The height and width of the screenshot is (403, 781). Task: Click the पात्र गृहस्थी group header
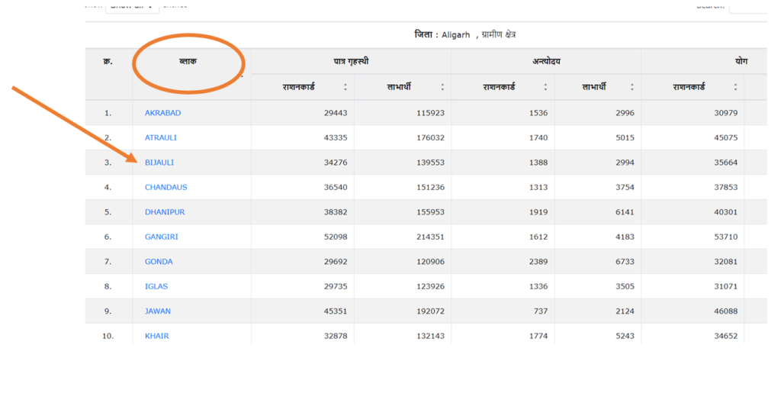click(351, 62)
